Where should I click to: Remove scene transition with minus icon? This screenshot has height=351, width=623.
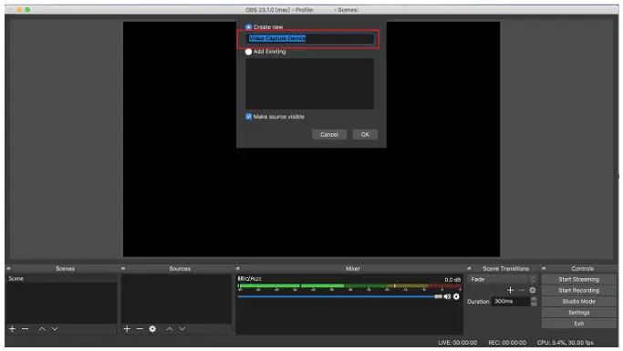(x=521, y=290)
